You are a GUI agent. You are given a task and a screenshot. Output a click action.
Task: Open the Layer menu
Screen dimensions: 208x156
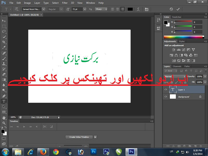(x=37, y=3)
